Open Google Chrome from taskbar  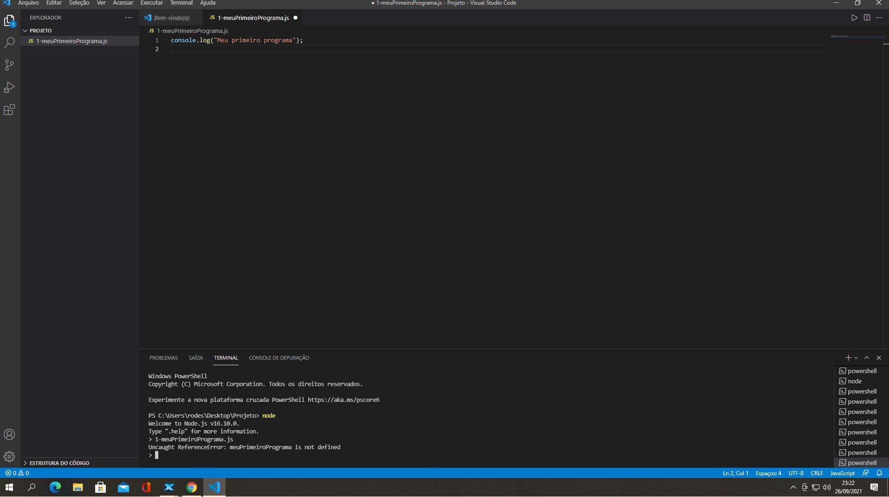click(x=191, y=487)
